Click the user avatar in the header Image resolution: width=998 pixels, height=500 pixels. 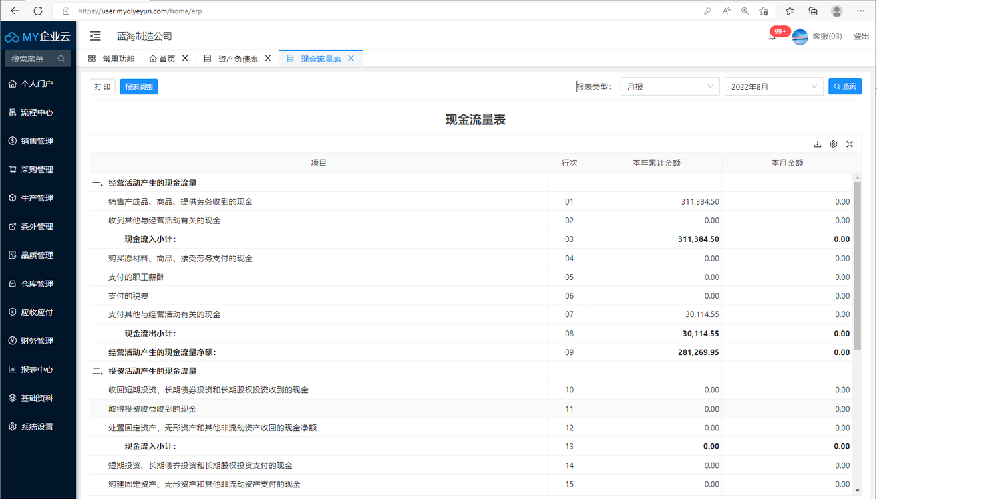point(800,37)
